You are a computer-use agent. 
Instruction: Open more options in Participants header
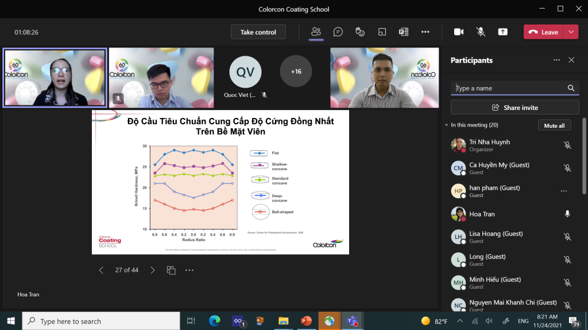click(x=556, y=60)
